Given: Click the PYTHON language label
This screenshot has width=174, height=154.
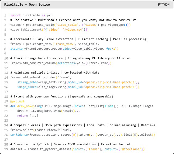Looking at the screenshot, I should pos(164,5).
